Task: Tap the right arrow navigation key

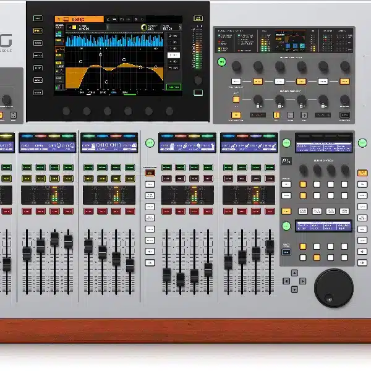Action: click(302, 281)
